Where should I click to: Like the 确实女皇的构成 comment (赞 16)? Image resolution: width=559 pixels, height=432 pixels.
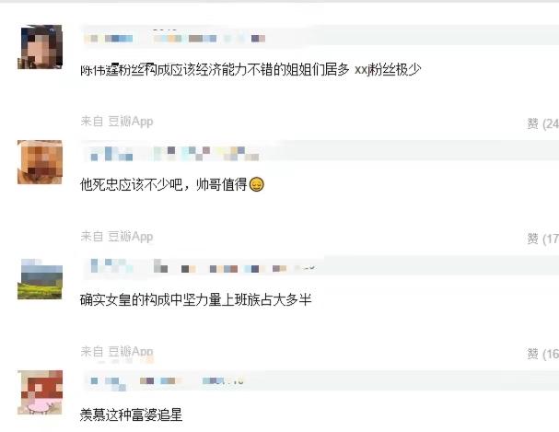(x=542, y=354)
